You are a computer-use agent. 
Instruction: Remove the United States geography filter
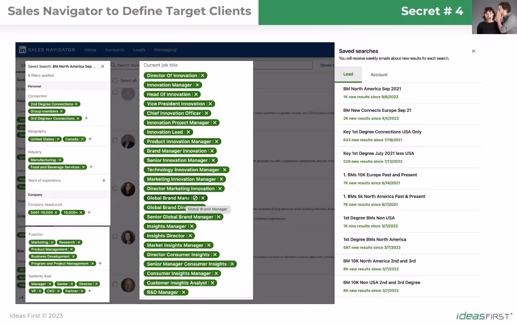[58, 139]
